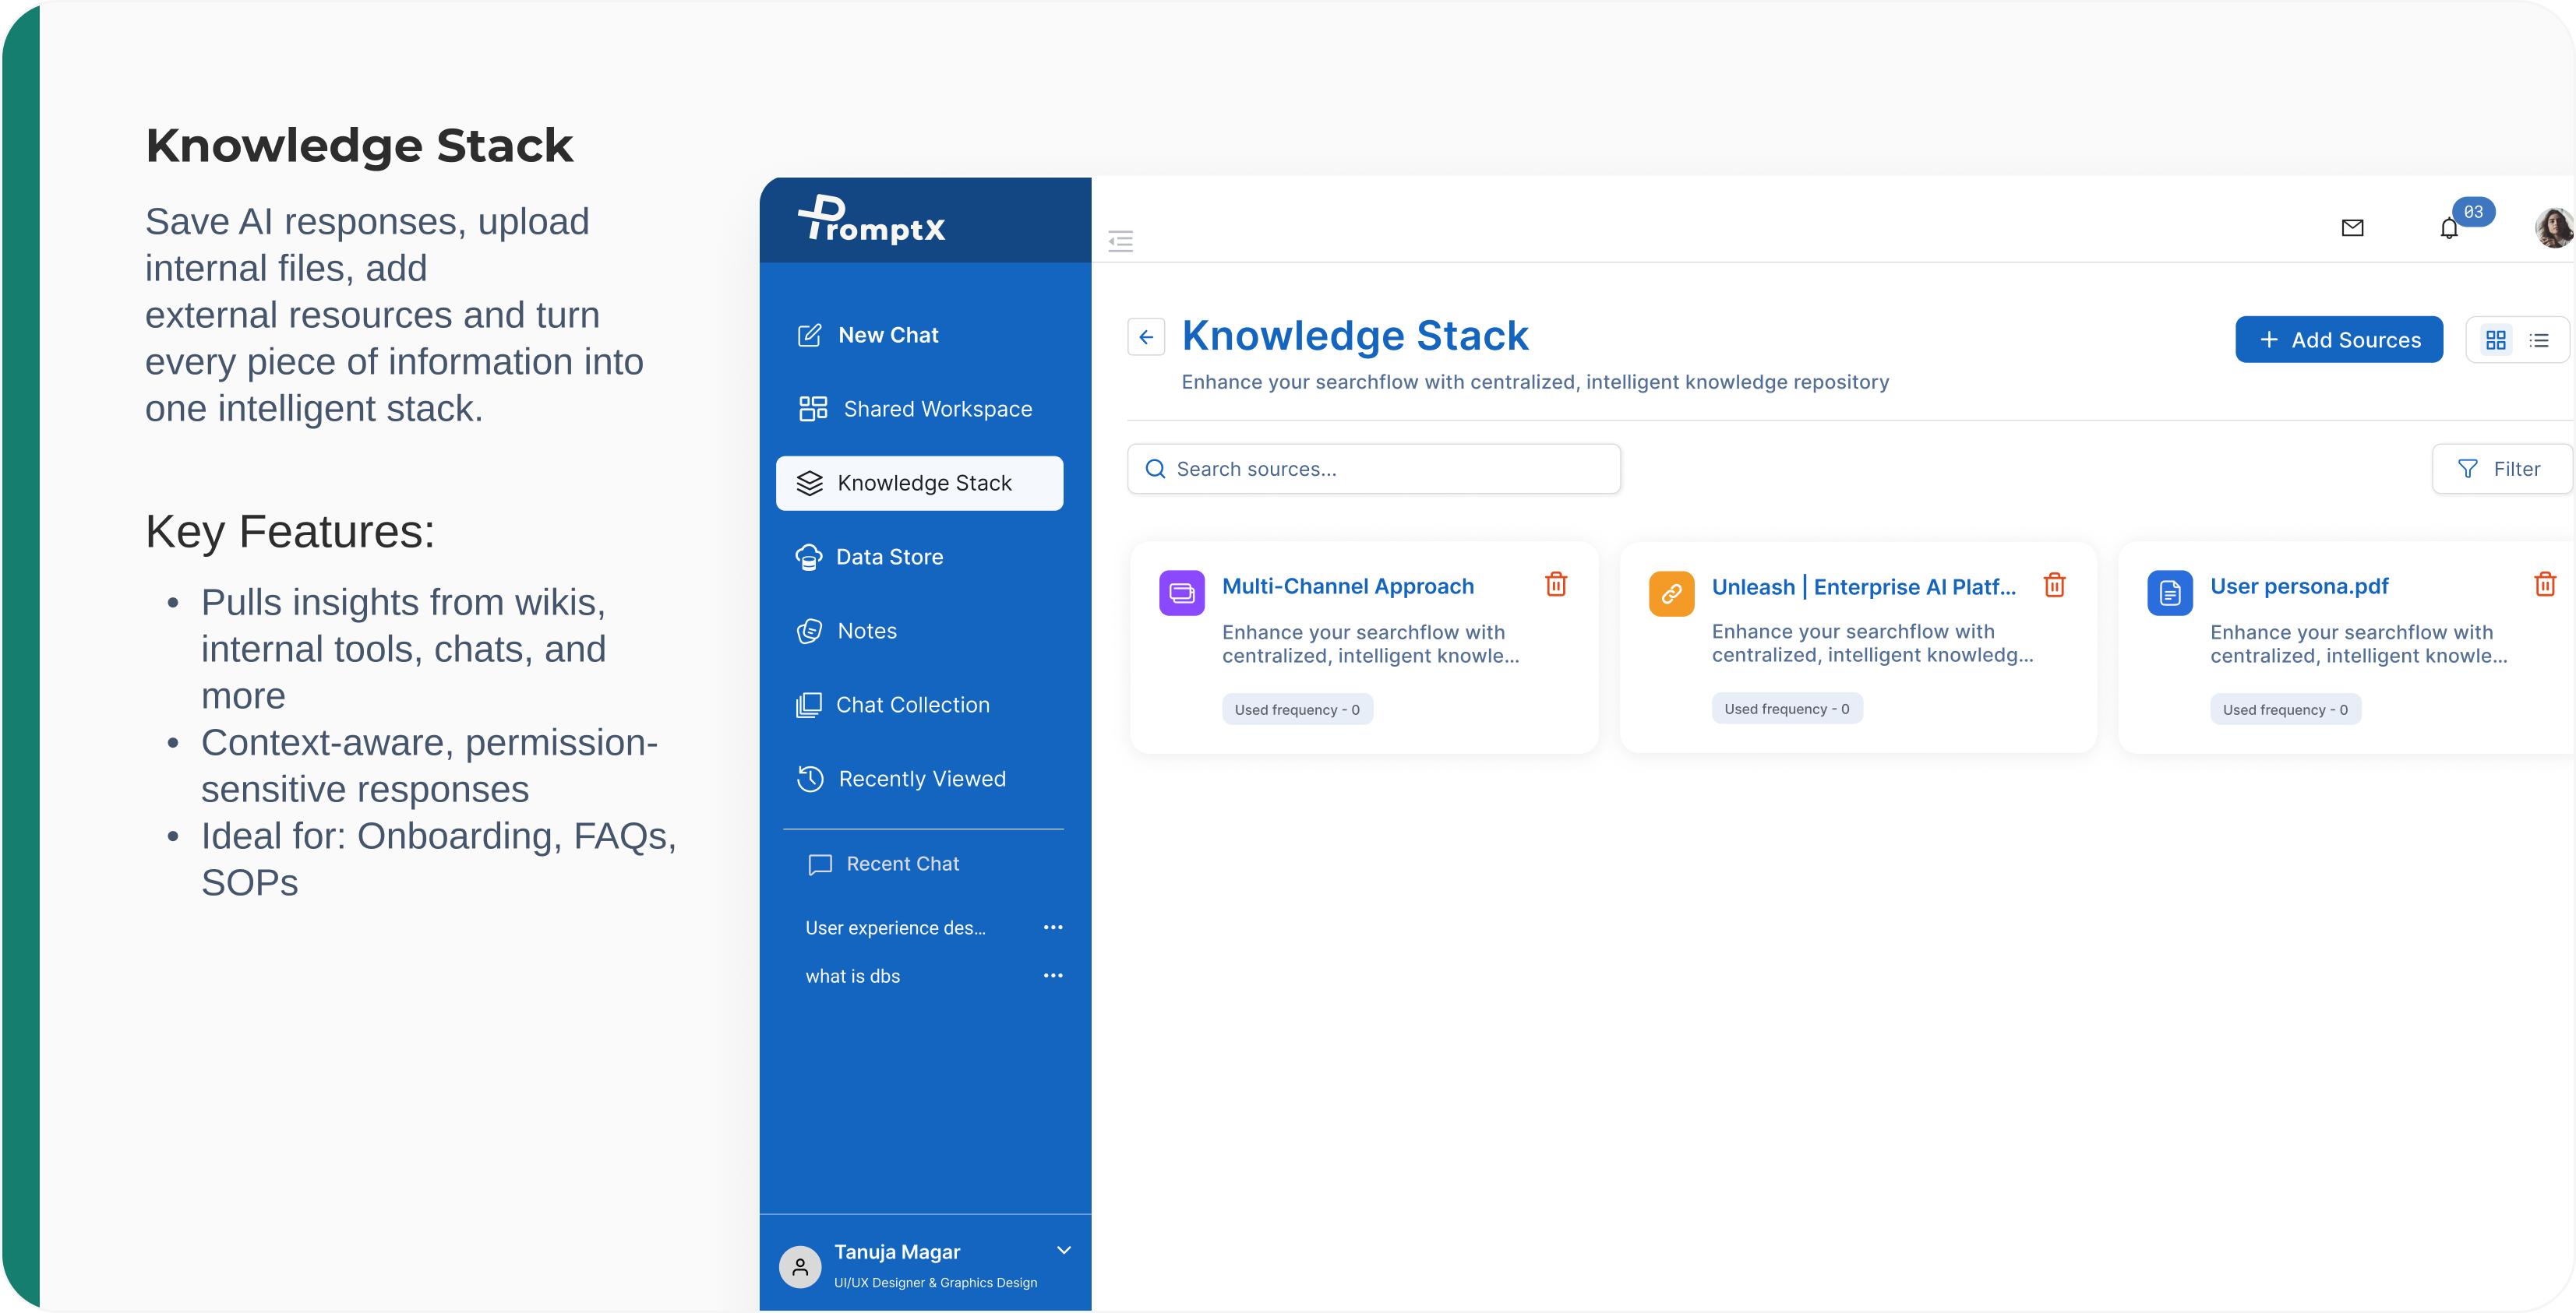Open three-dot menu for what is dbs

point(1052,975)
